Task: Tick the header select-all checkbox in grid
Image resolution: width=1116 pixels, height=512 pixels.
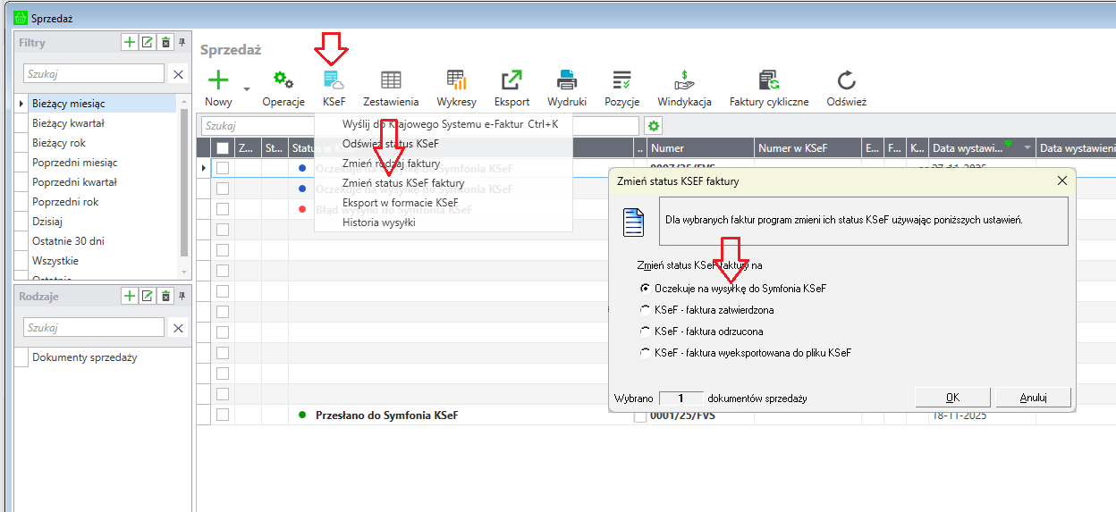Action: tap(223, 148)
